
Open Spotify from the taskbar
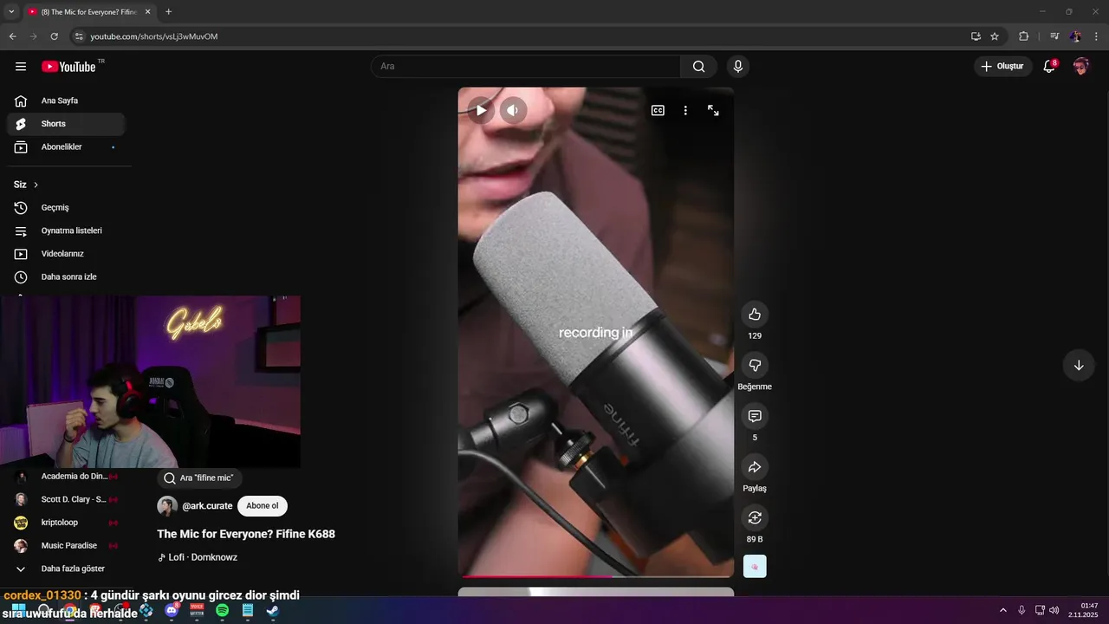222,610
